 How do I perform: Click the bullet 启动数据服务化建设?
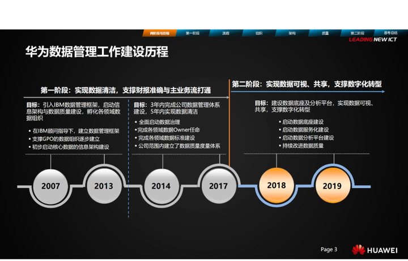tap(304, 130)
